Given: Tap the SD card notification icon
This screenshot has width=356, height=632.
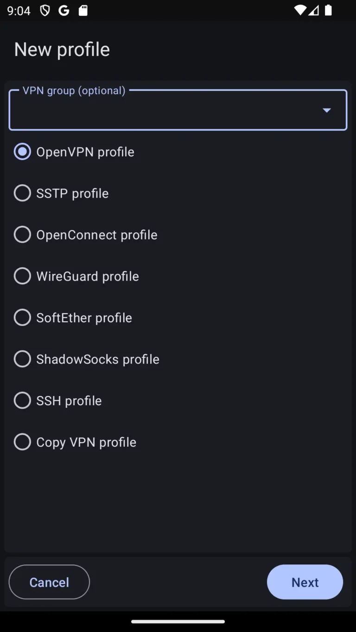Looking at the screenshot, I should (83, 10).
